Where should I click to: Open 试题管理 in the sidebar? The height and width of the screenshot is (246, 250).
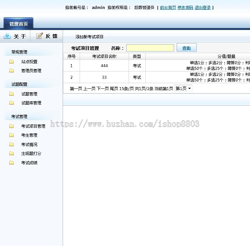(29, 94)
